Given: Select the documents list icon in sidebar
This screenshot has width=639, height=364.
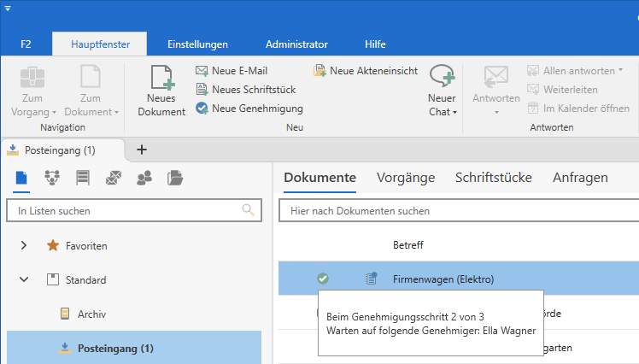Looking at the screenshot, I should (x=21, y=178).
